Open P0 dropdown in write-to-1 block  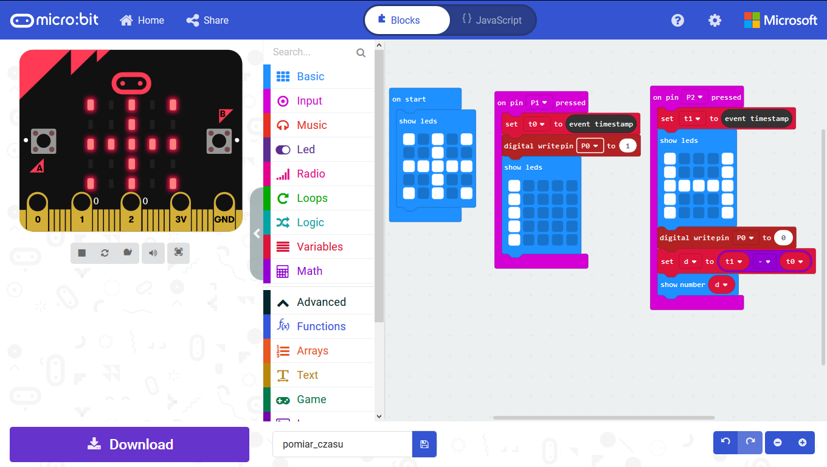pos(590,146)
